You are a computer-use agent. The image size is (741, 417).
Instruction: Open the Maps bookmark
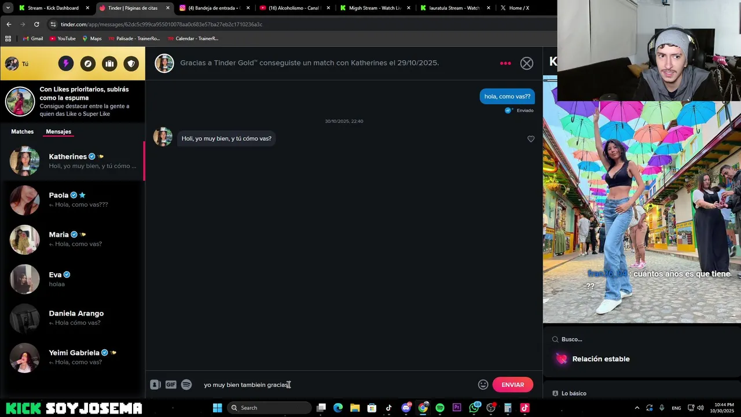92,38
